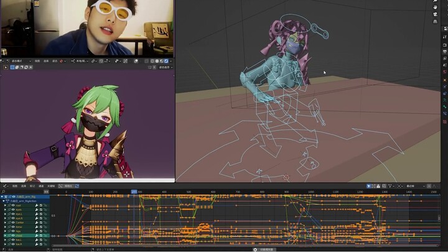Open the pose options dropdown

(x=166, y=67)
